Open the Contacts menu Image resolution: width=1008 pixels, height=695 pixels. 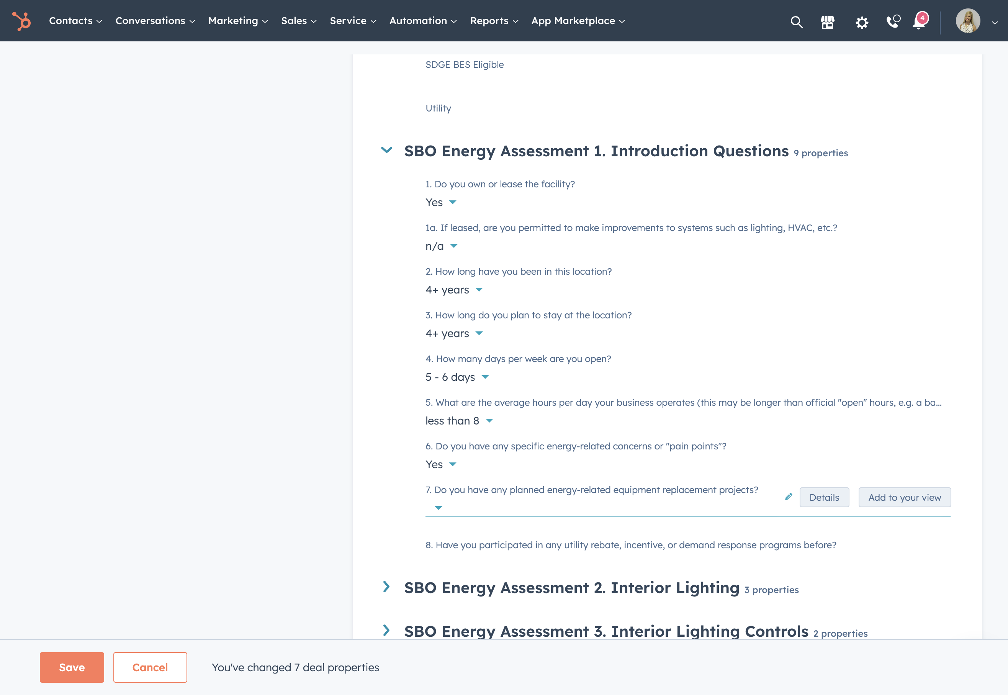75,21
